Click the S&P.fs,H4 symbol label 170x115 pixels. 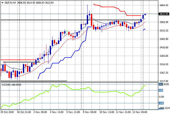[10, 3]
